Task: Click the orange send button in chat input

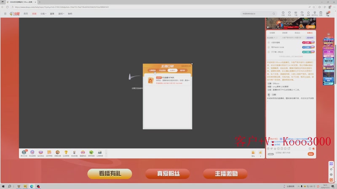Action: (310, 154)
